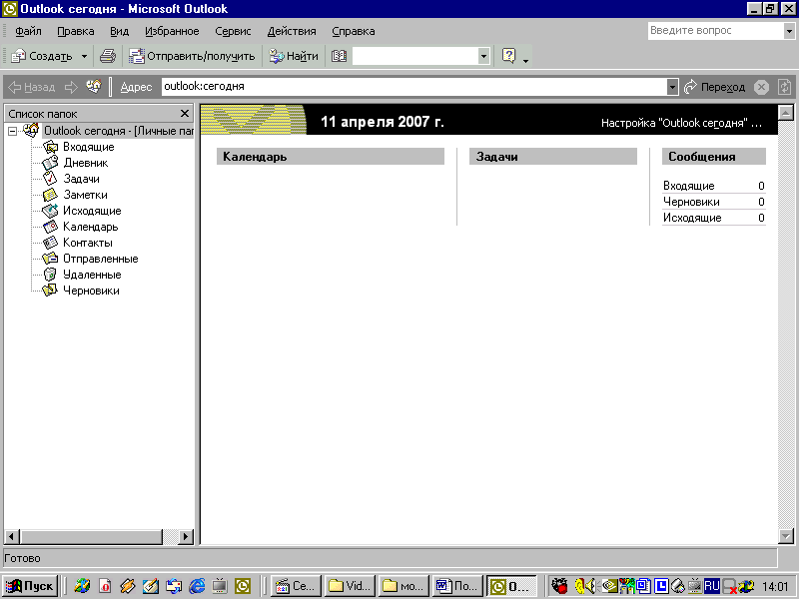Open the Сервис menu
The width and height of the screenshot is (799, 599).
(x=233, y=31)
